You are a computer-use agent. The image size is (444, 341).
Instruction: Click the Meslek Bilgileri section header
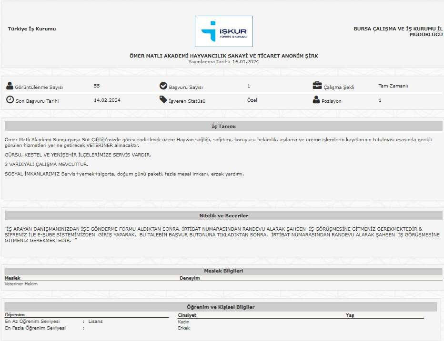(x=223, y=271)
